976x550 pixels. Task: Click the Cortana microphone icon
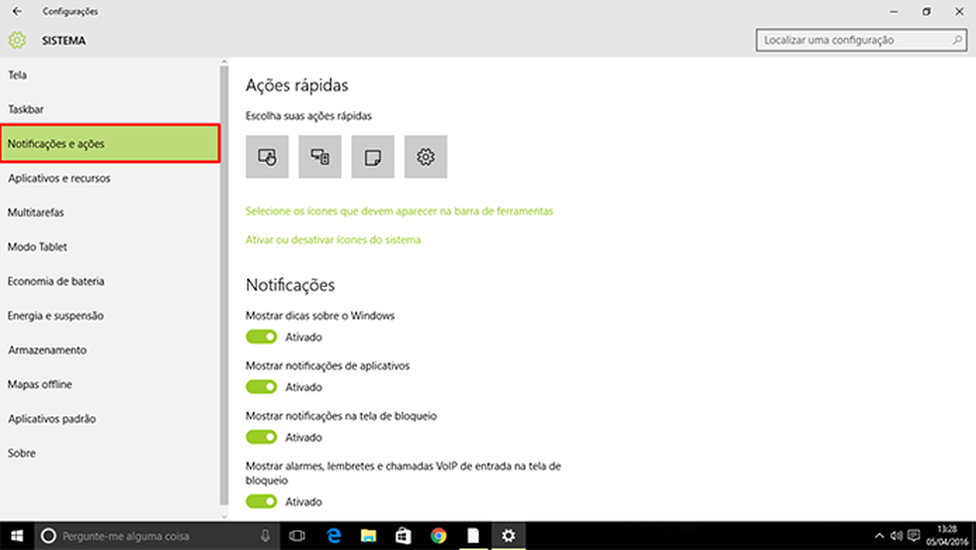coord(265,536)
